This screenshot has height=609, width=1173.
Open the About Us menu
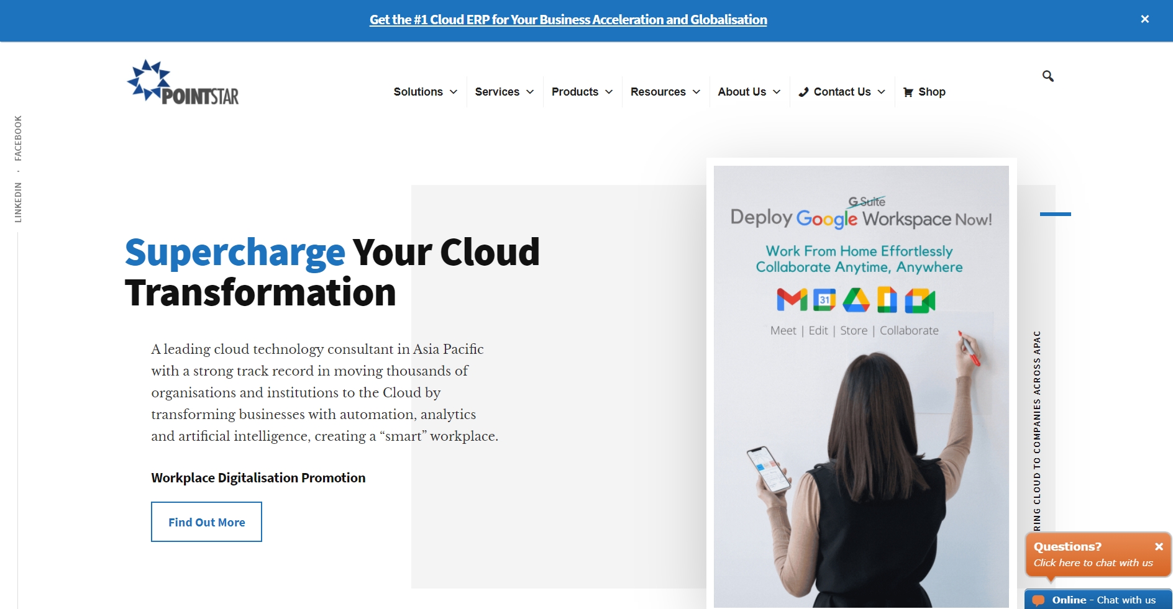(742, 92)
